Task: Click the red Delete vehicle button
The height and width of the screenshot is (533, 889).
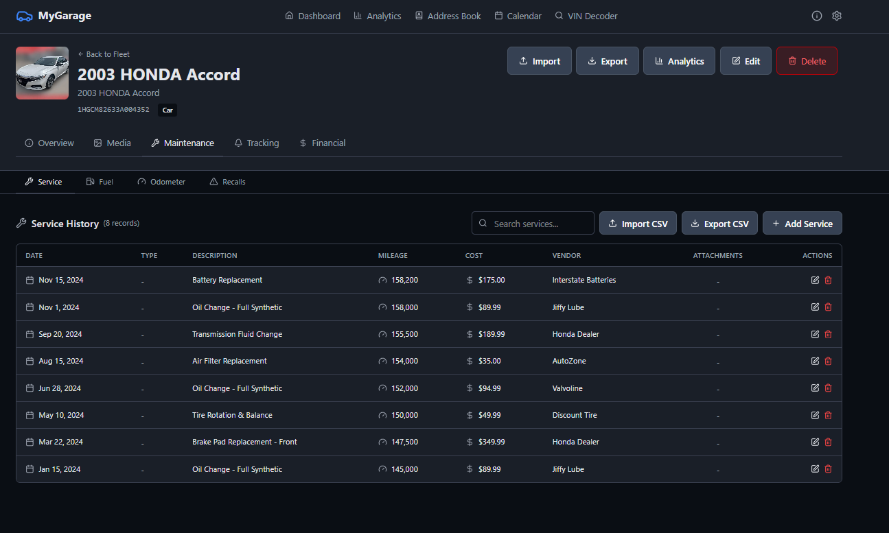Action: 807,61
